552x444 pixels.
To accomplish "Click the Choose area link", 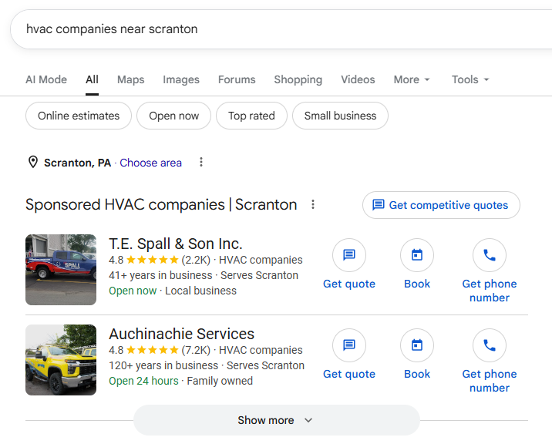I will point(150,163).
